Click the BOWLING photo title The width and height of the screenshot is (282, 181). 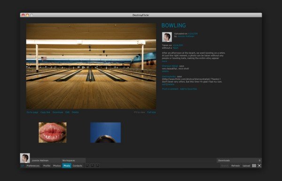(x=174, y=25)
